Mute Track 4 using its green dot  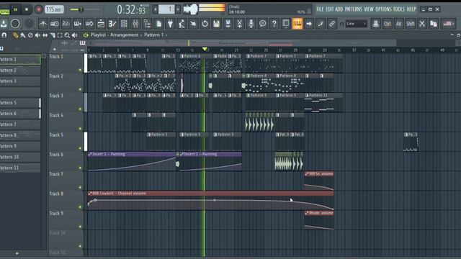(x=80, y=129)
